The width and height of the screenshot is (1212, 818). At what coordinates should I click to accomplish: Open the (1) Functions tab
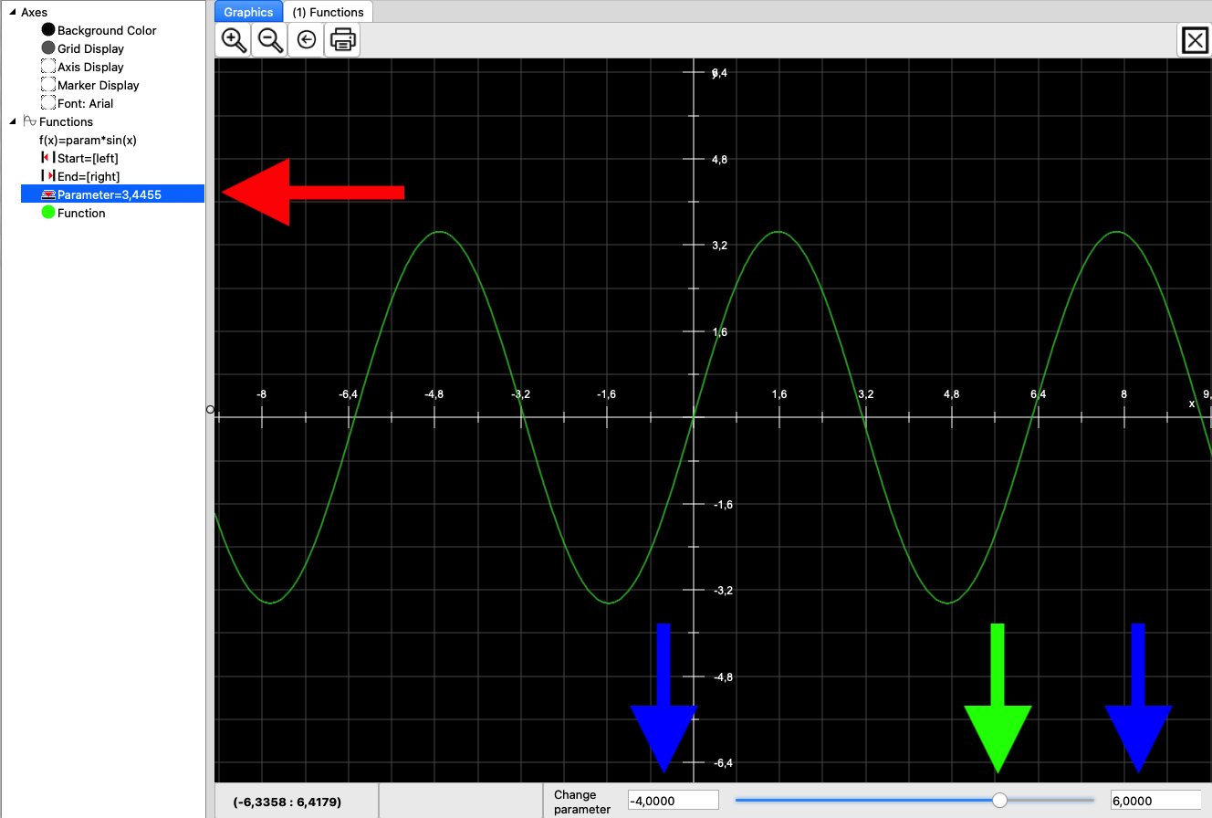(328, 12)
